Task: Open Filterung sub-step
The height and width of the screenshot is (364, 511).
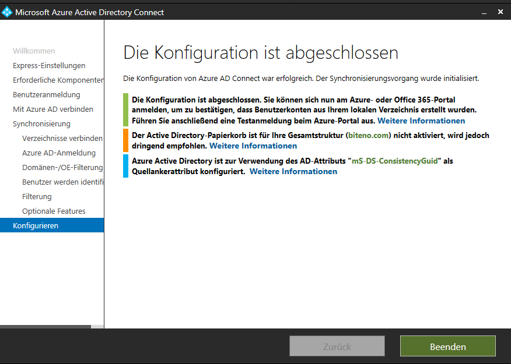Action: click(37, 196)
